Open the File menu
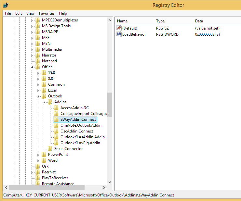Viewport: 241px width, 201px height. (x=8, y=13)
